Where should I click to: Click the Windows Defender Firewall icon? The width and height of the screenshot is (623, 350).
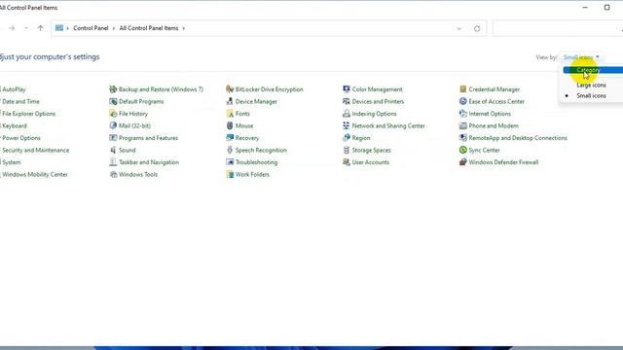pyautogui.click(x=463, y=162)
